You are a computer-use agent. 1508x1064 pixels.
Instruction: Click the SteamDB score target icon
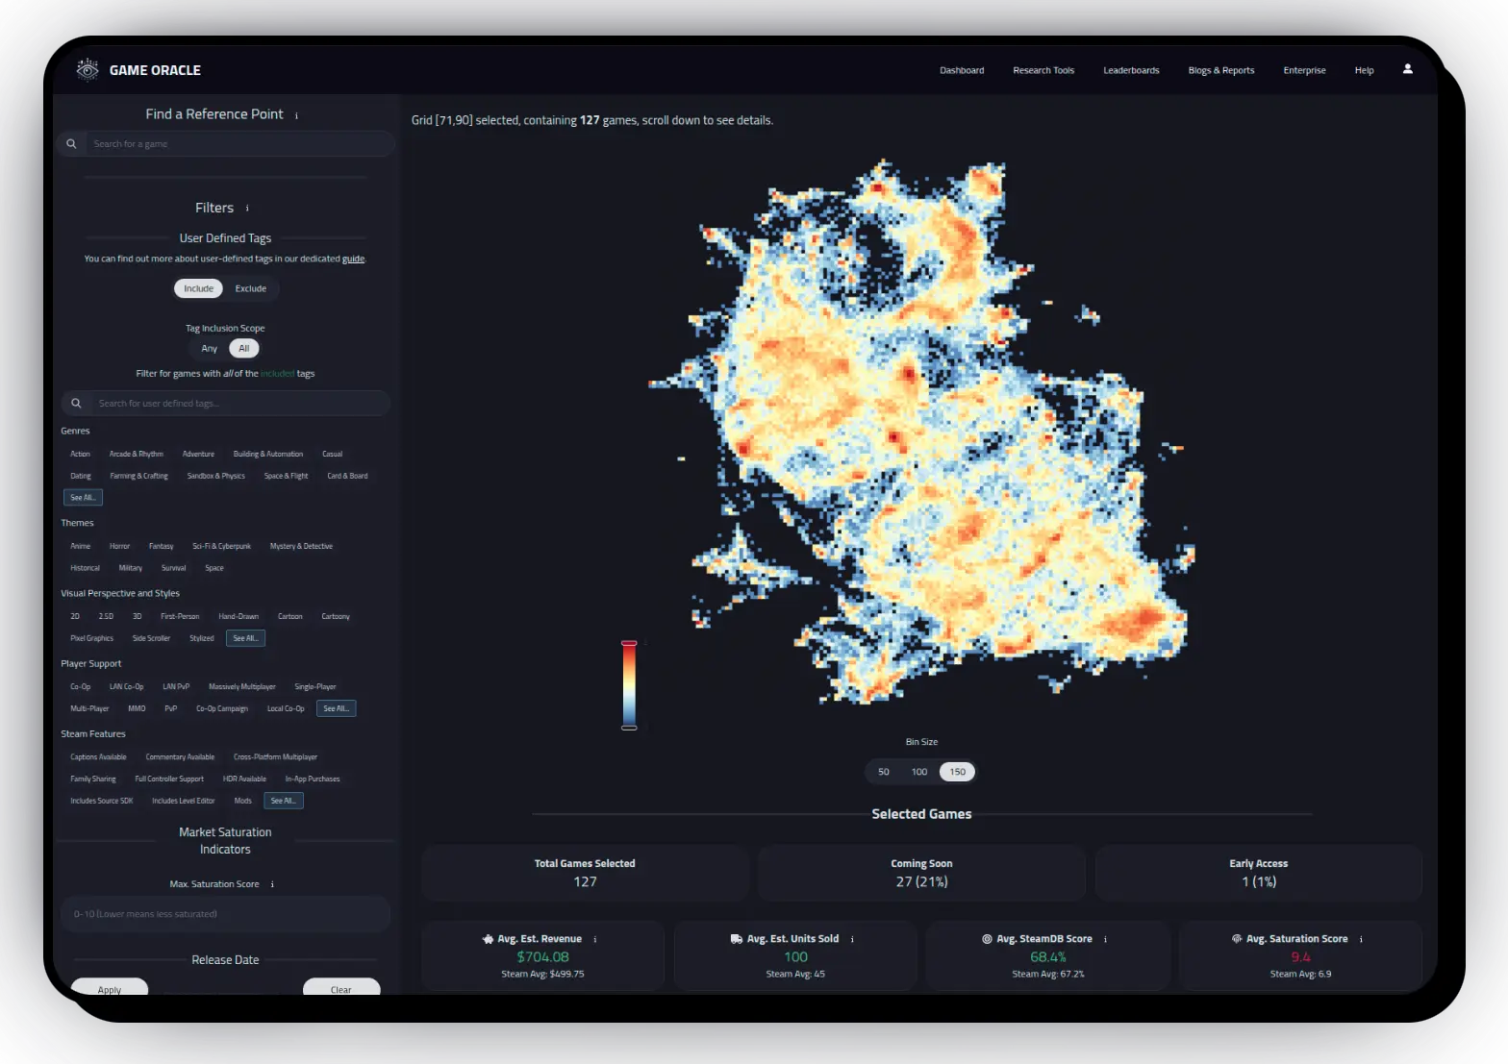(987, 939)
